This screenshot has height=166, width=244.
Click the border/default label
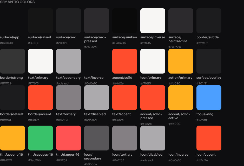12,114
